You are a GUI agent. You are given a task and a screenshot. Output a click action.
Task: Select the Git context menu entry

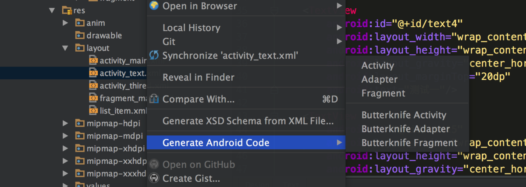(x=246, y=42)
